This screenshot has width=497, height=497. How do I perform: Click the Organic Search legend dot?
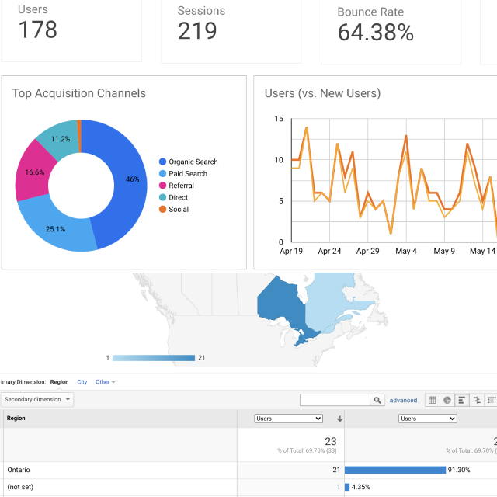point(162,162)
